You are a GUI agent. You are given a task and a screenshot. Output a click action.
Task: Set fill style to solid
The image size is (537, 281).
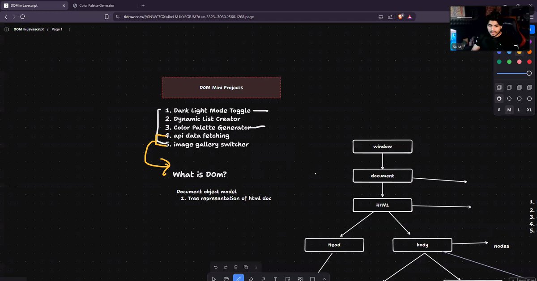tap(519, 87)
